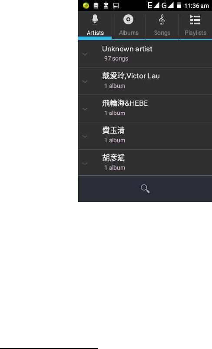Expand chevron beside 戴爱玲,Victor Lau

[85, 81]
